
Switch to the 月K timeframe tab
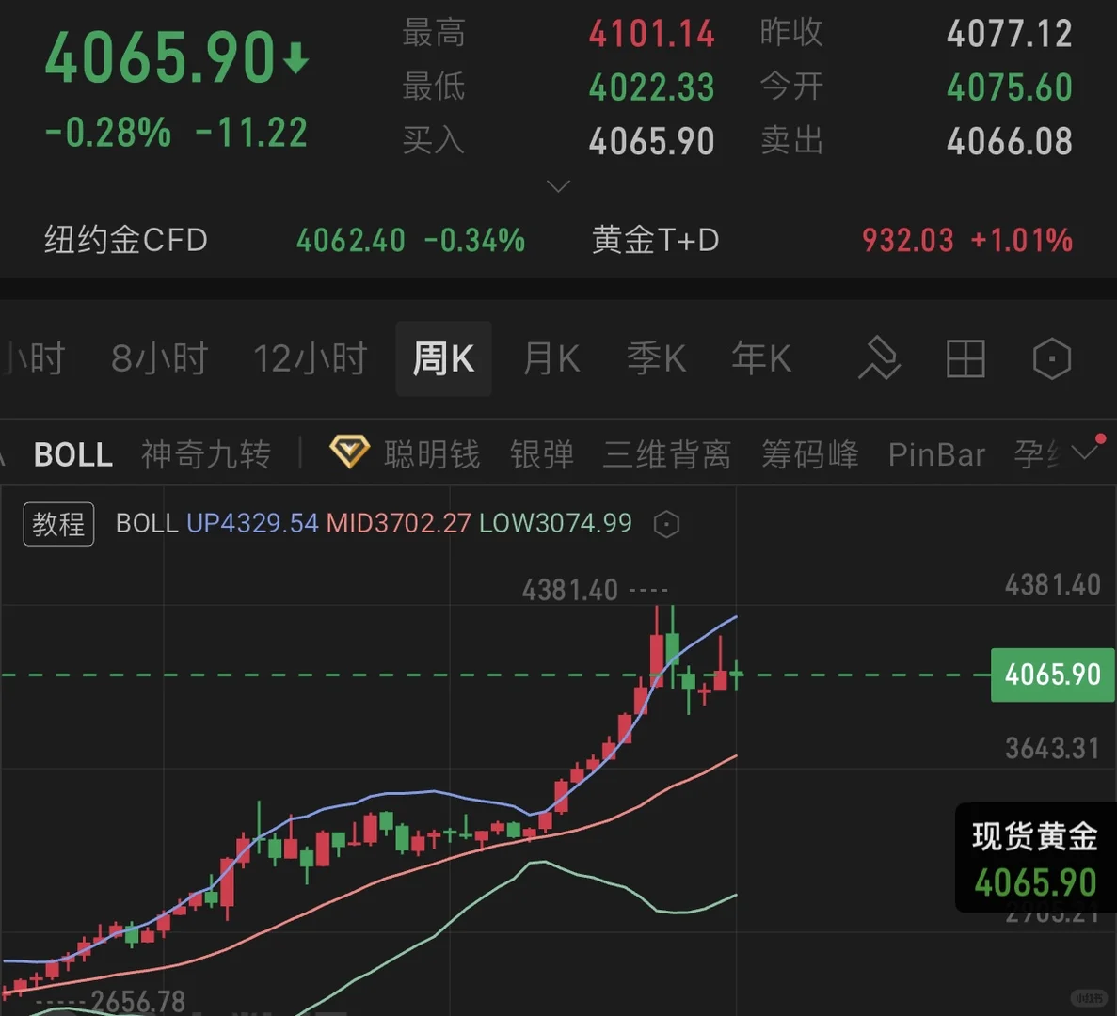click(551, 358)
